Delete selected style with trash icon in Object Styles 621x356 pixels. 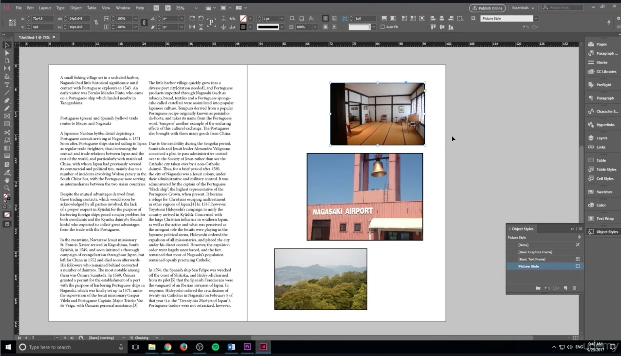click(575, 288)
